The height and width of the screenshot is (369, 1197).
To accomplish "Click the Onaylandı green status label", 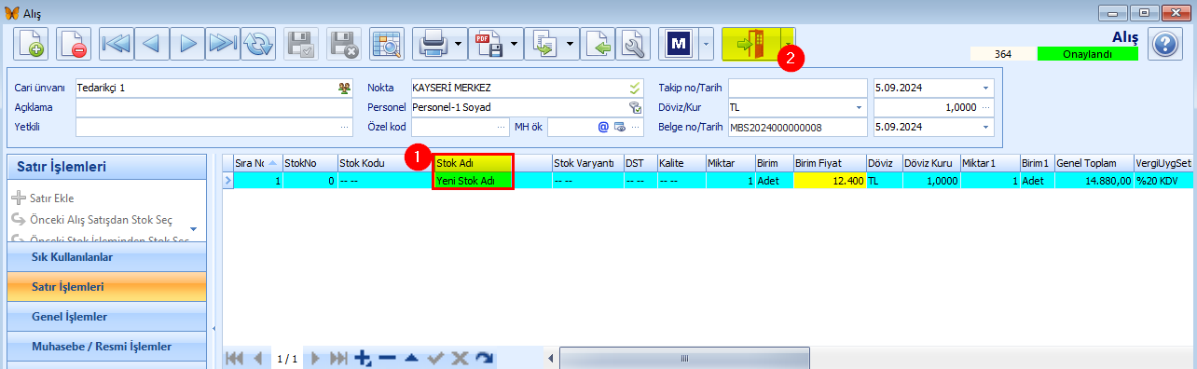I will (1087, 54).
